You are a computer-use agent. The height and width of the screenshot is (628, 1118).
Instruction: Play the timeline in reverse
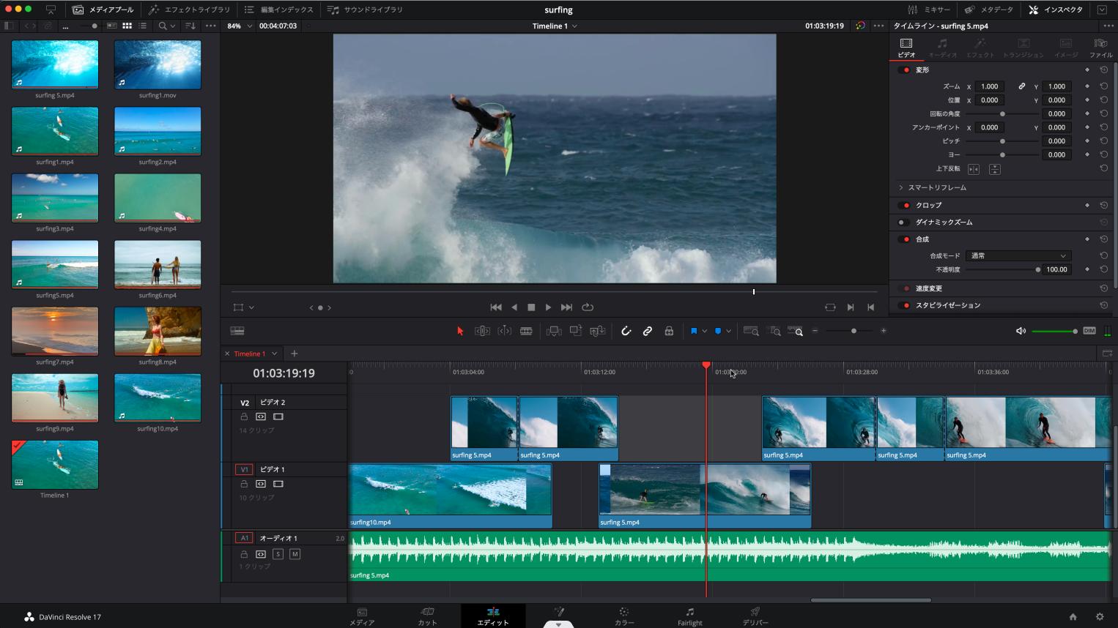pos(514,307)
